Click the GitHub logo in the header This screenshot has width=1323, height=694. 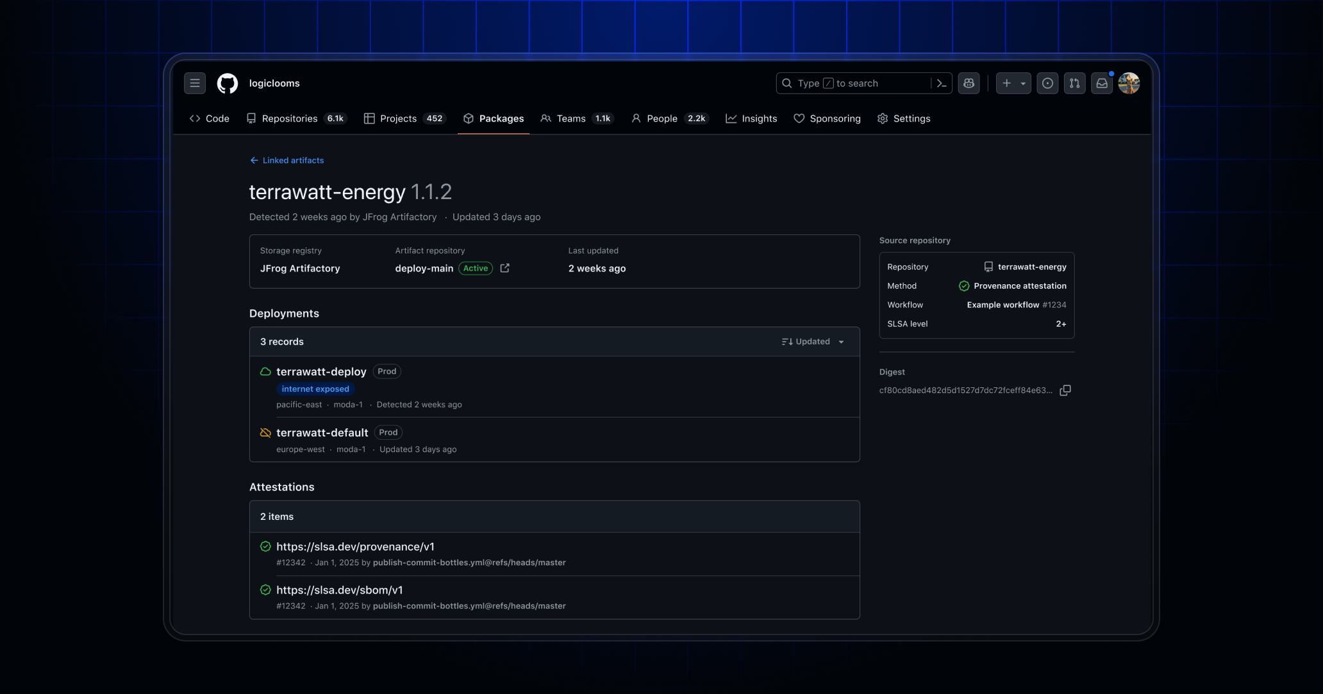228,83
